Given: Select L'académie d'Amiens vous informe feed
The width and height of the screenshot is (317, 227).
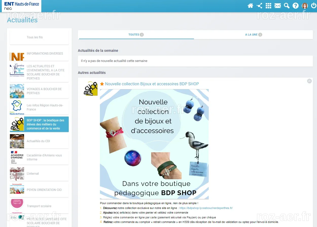Looking at the screenshot, I should click(x=39, y=157).
